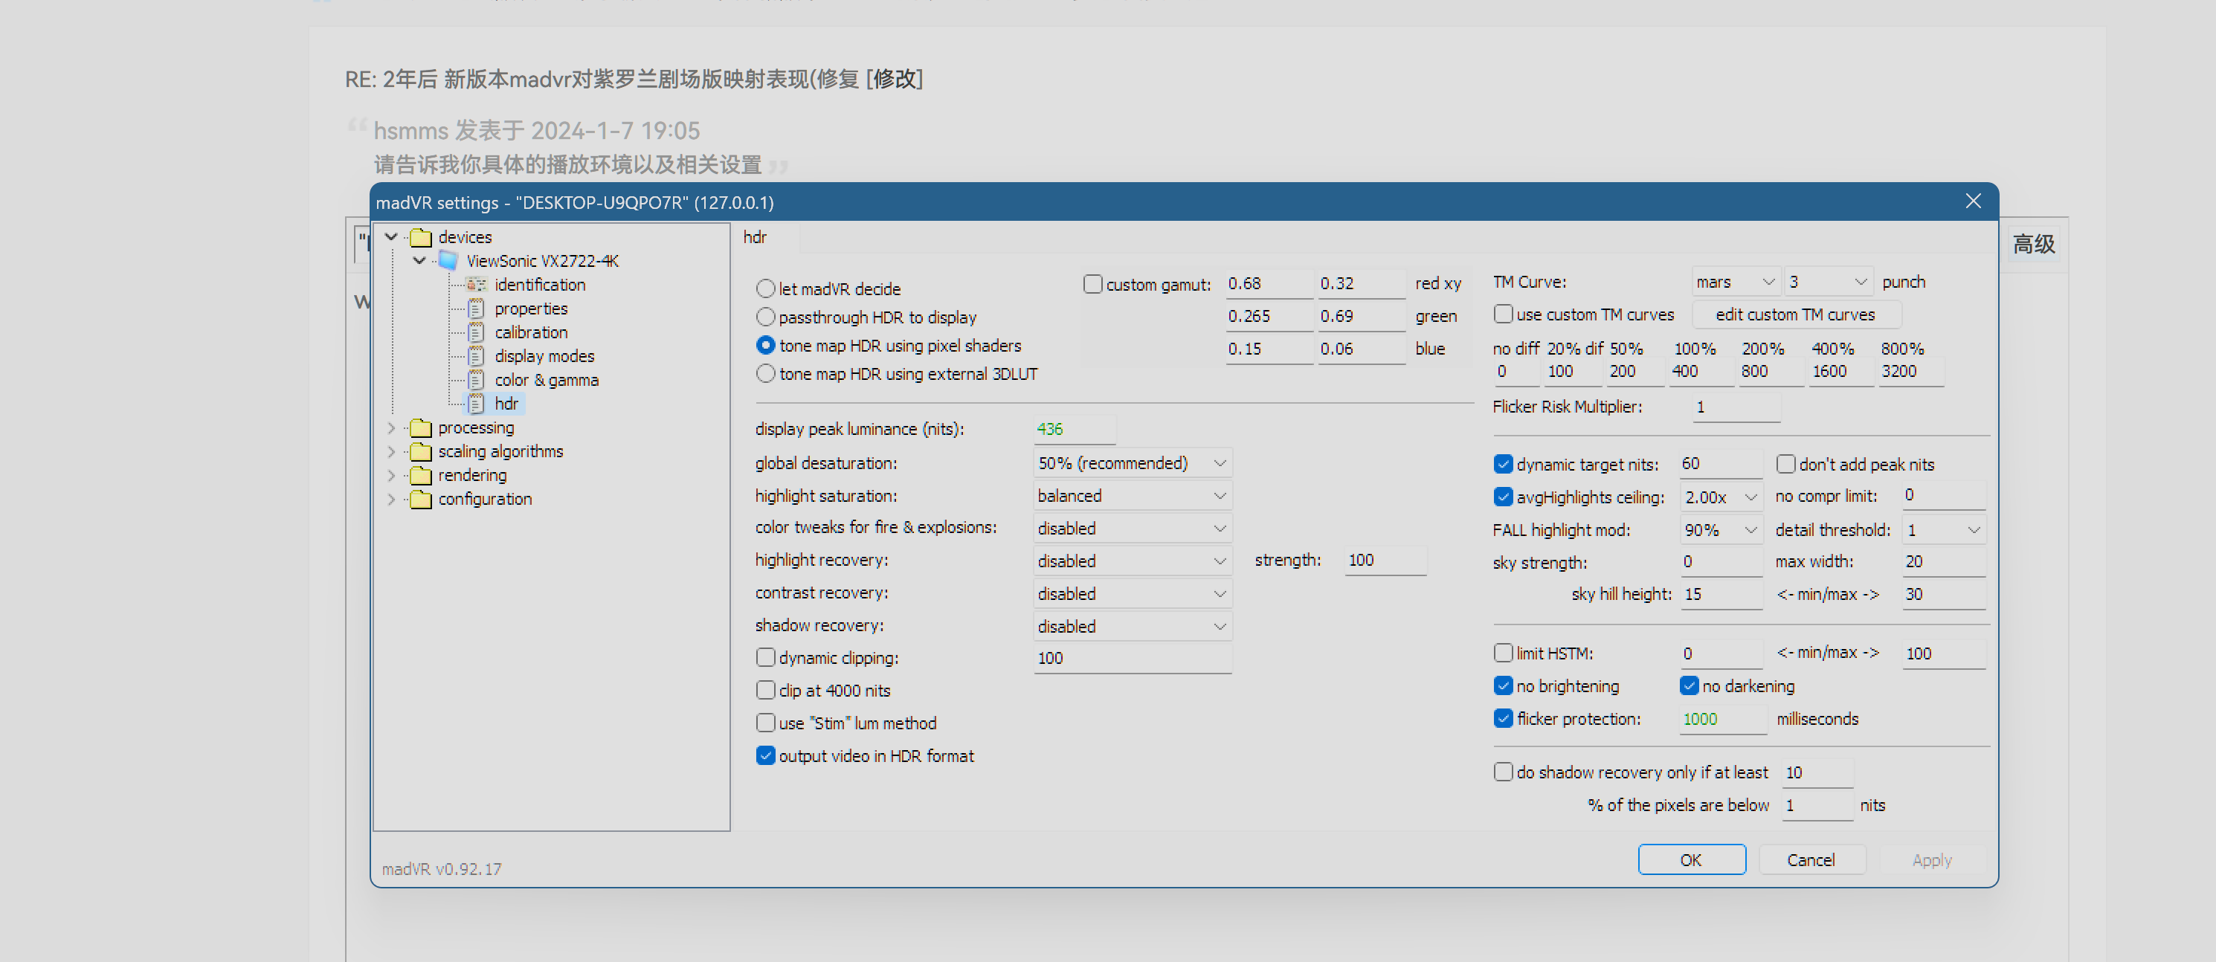Click the properties page icon
This screenshot has height=962, width=2216.
coord(477,309)
